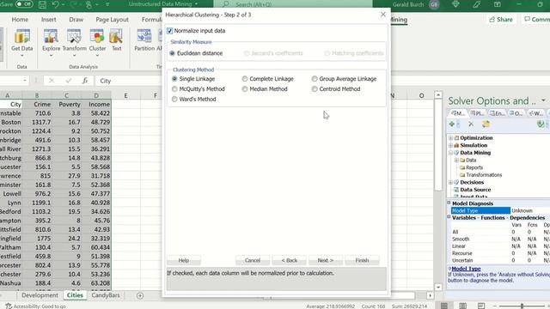Open the workbook title dropdown arrow

coord(196,4)
